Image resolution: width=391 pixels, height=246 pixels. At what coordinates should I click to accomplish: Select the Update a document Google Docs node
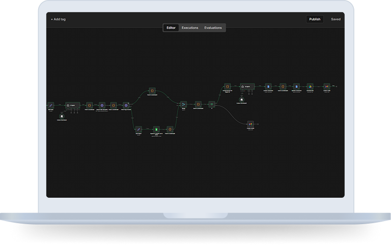[296, 86]
